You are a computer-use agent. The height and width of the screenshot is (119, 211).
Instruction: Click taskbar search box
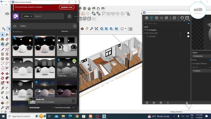pos(27,116)
